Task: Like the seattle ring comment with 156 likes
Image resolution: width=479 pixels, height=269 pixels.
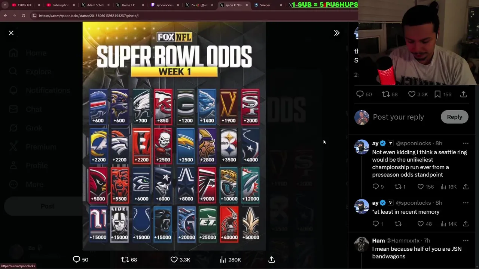Action: 425,186
